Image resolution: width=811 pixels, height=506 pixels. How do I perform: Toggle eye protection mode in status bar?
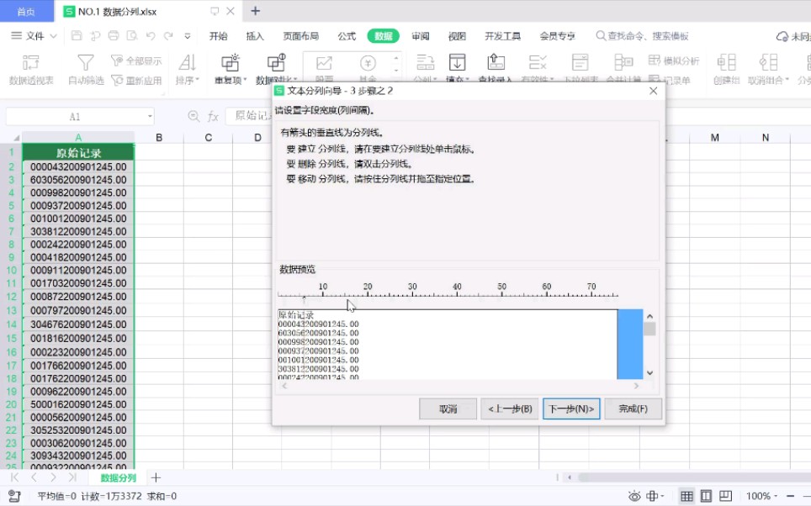635,497
